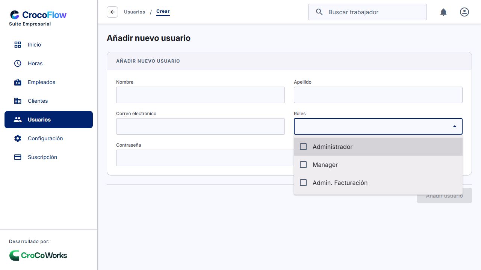The image size is (481, 270).
Task: Select the Admin. Facturación option text
Action: [x=340, y=183]
